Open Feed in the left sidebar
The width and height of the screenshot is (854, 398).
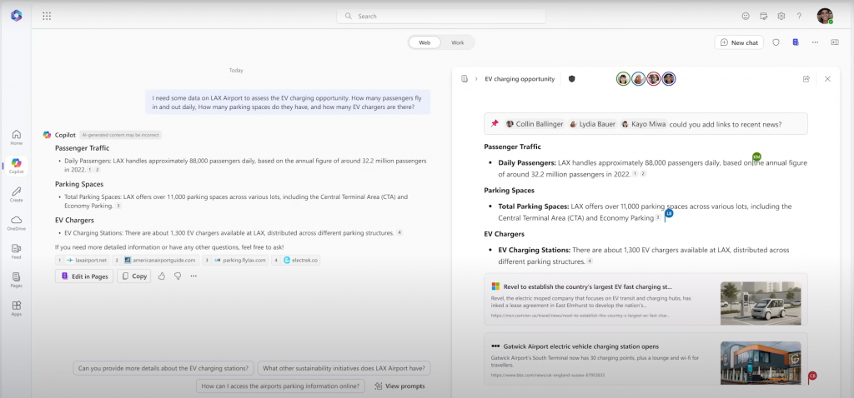pos(17,251)
